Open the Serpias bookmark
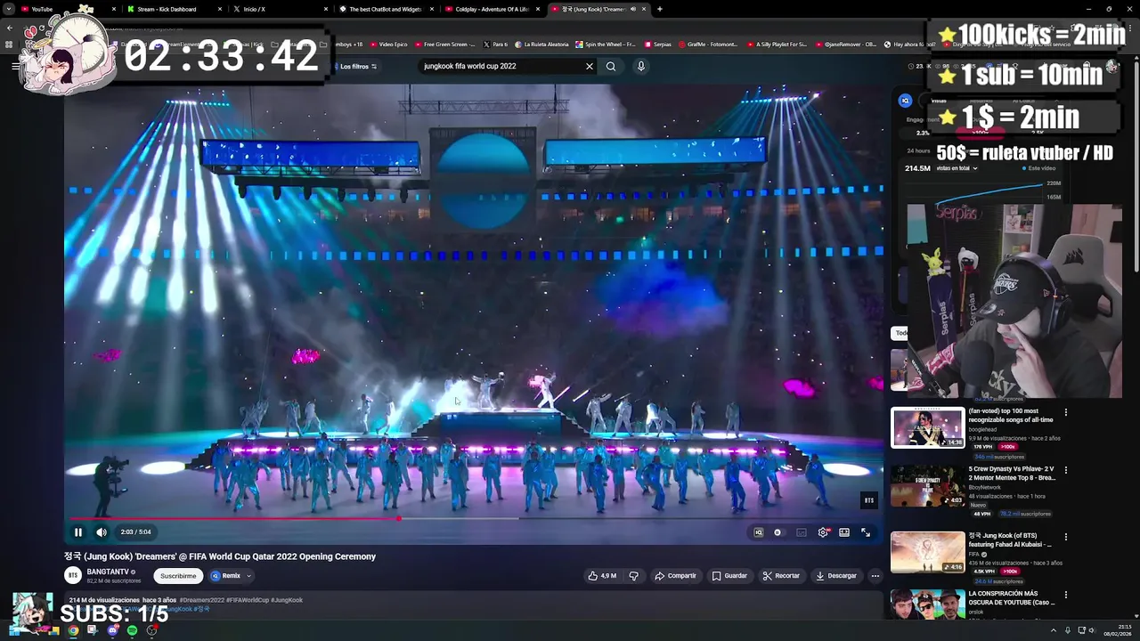This screenshot has height=641, width=1140. [657, 44]
